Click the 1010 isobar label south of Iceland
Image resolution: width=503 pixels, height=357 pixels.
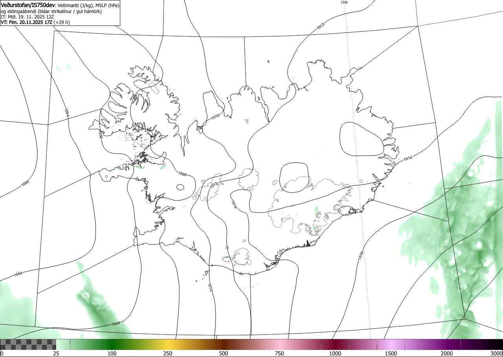pos(211,287)
